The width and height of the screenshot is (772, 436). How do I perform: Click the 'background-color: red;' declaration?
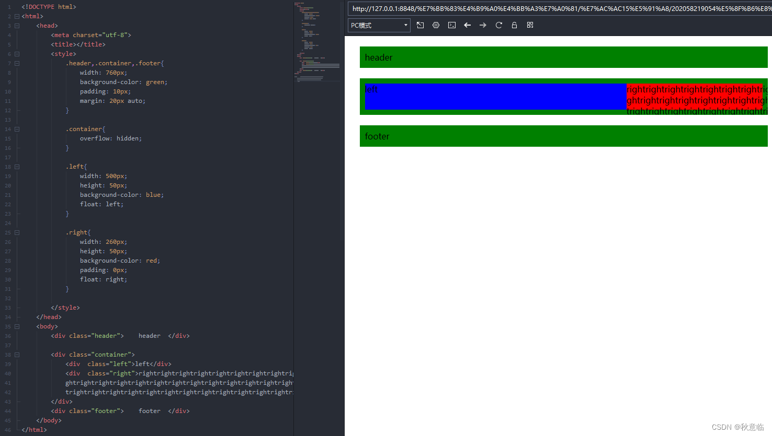click(120, 261)
